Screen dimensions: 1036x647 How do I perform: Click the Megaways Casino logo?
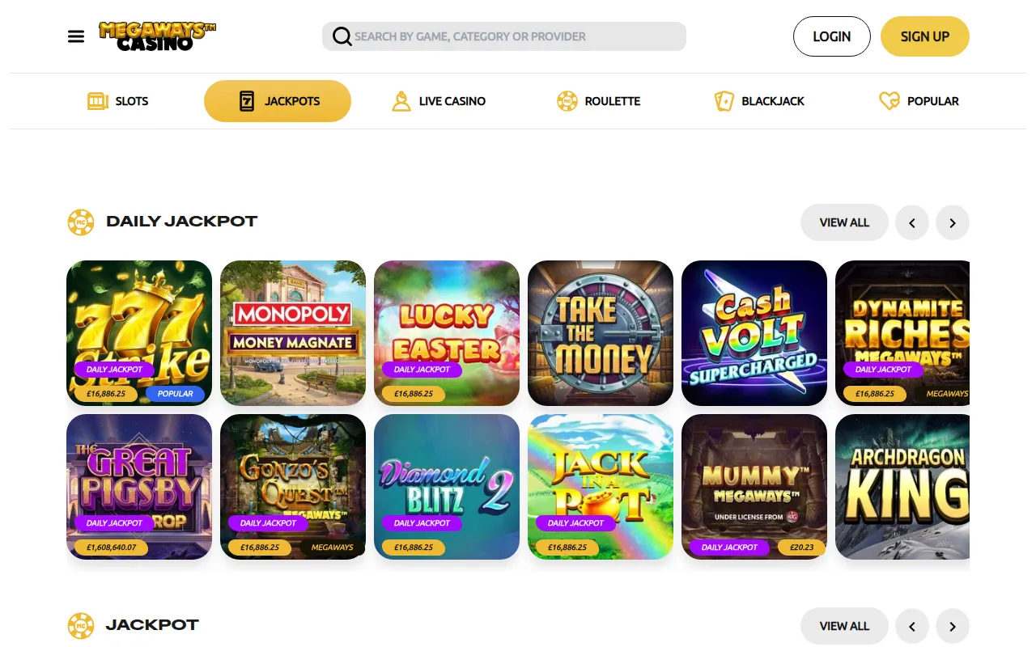pos(158,36)
